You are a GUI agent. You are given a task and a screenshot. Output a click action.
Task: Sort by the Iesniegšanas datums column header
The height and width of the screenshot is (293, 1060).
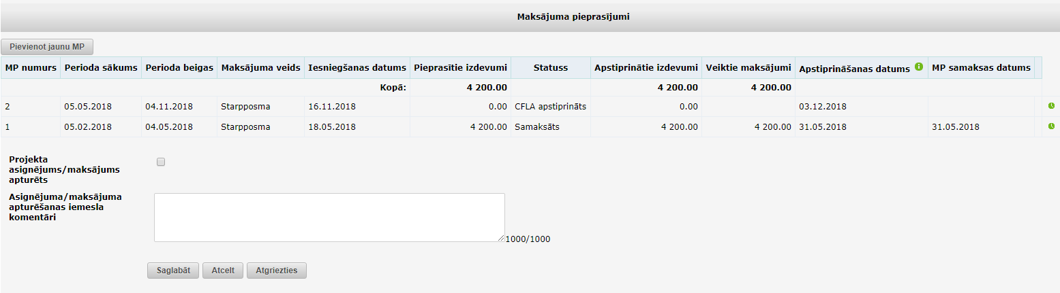tap(357, 68)
